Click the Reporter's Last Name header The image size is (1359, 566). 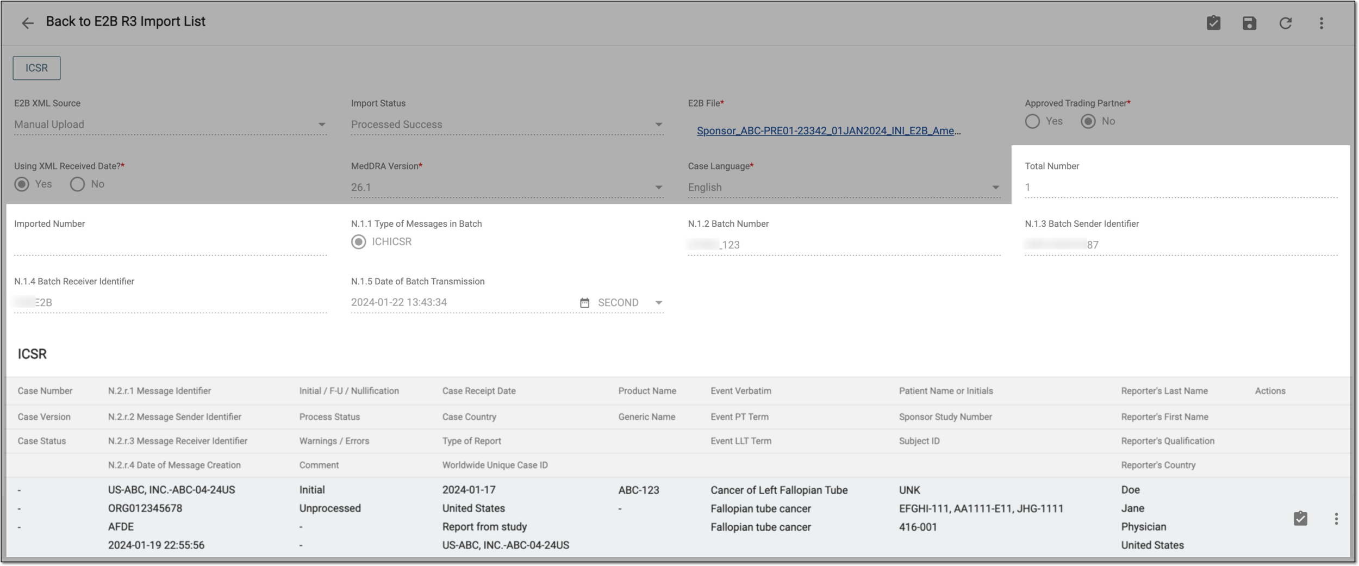[1164, 391]
